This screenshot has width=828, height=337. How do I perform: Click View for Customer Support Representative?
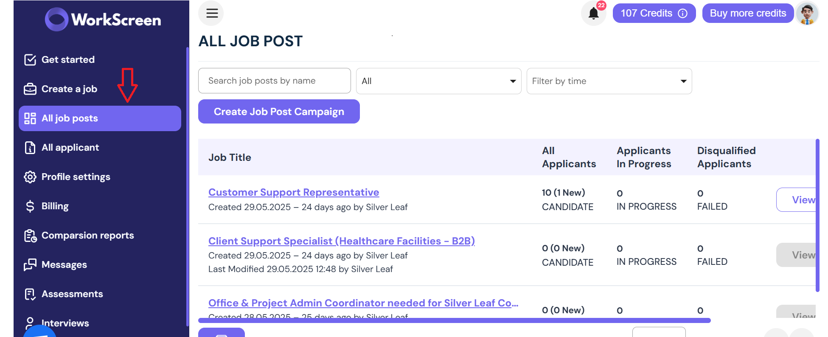click(797, 199)
